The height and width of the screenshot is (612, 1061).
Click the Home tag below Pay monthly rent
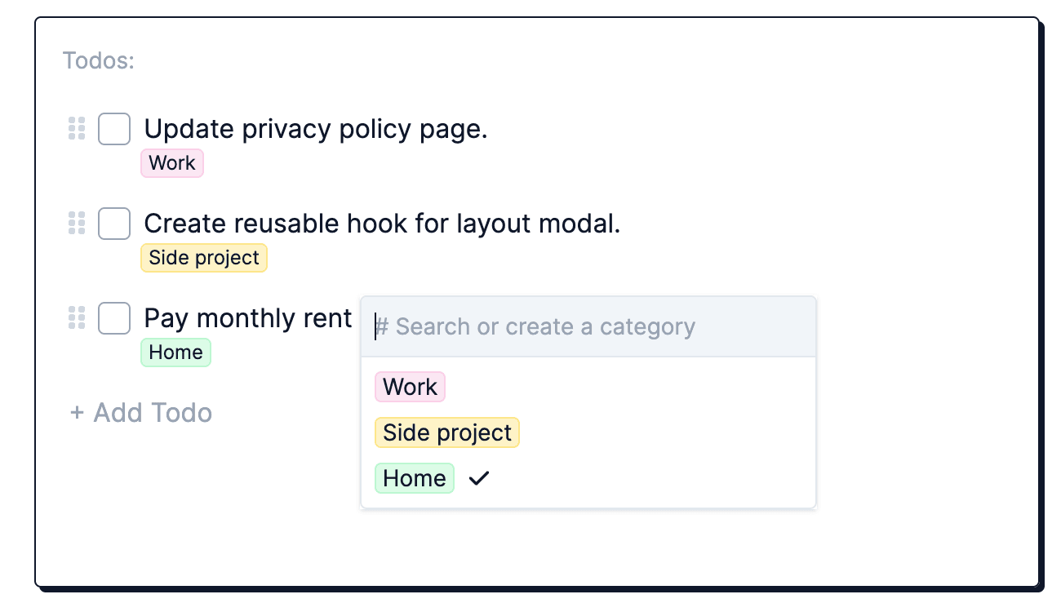pyautogui.click(x=176, y=353)
